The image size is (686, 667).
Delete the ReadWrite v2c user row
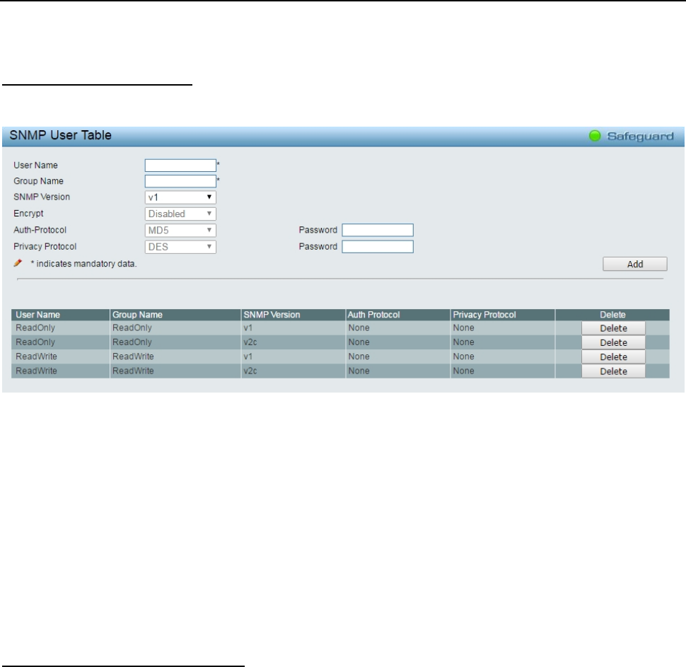coord(613,371)
